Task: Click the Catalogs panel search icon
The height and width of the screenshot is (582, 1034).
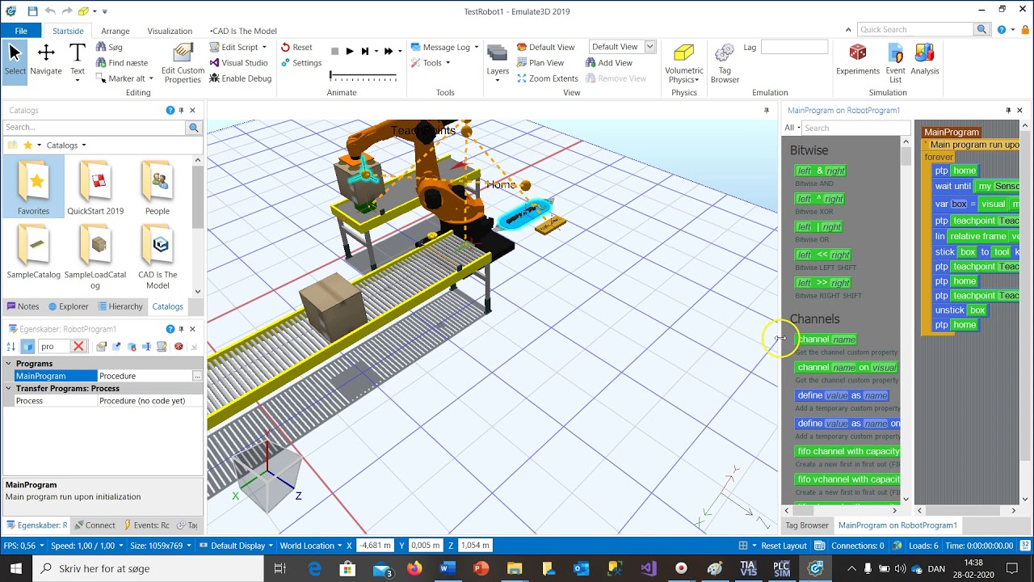Action: pyautogui.click(x=194, y=128)
